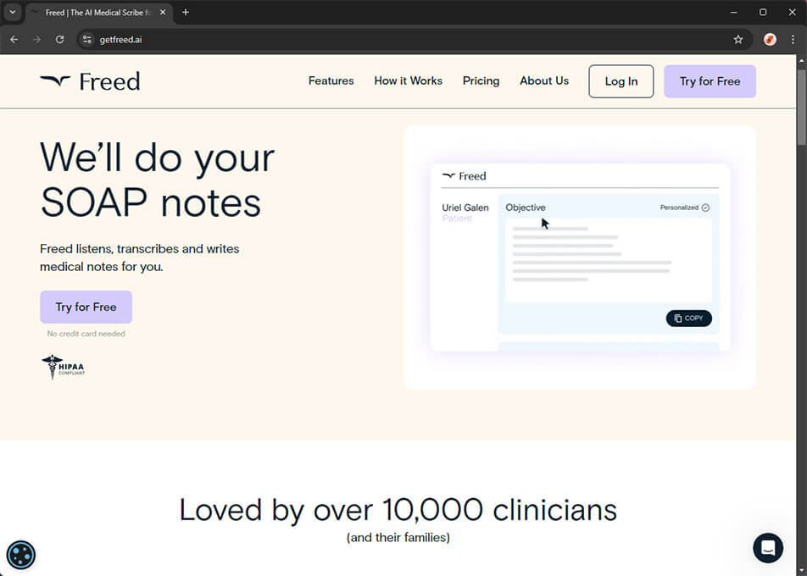Select the Freed browser tab
Screen dimensions: 807x576
click(x=97, y=13)
